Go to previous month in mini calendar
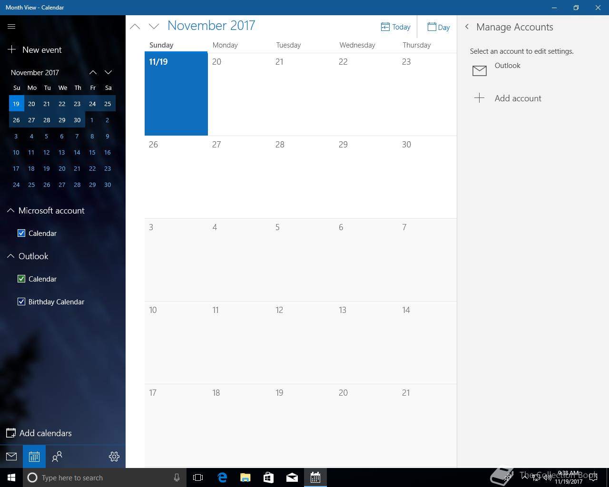This screenshot has width=609, height=487. point(93,72)
